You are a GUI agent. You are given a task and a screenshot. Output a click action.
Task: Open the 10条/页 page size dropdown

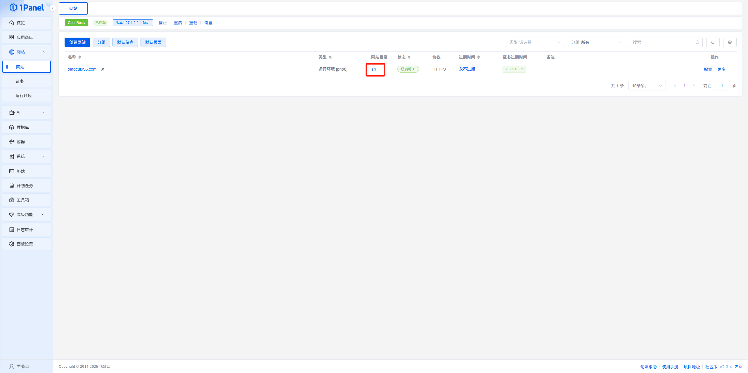click(647, 86)
